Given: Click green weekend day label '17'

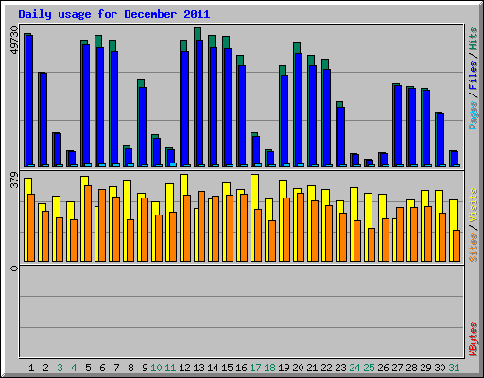Looking at the screenshot, I should [x=255, y=368].
